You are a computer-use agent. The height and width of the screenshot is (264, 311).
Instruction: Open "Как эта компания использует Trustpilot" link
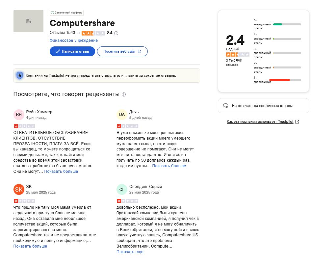point(263,122)
